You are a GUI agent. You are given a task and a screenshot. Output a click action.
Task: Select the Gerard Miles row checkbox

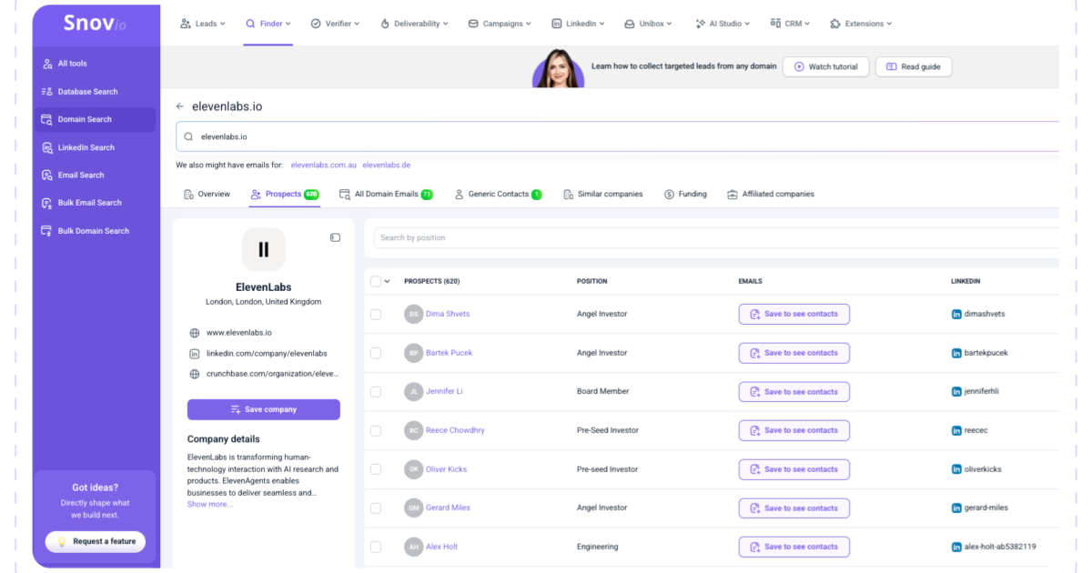(376, 508)
